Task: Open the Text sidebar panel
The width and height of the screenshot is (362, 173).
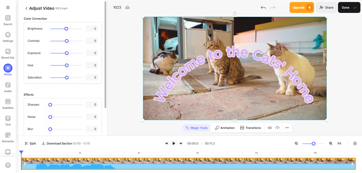Action: (x=8, y=120)
